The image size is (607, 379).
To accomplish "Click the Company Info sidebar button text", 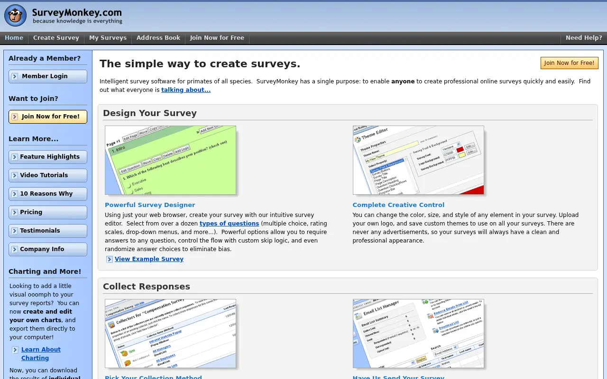I will 42,249.
